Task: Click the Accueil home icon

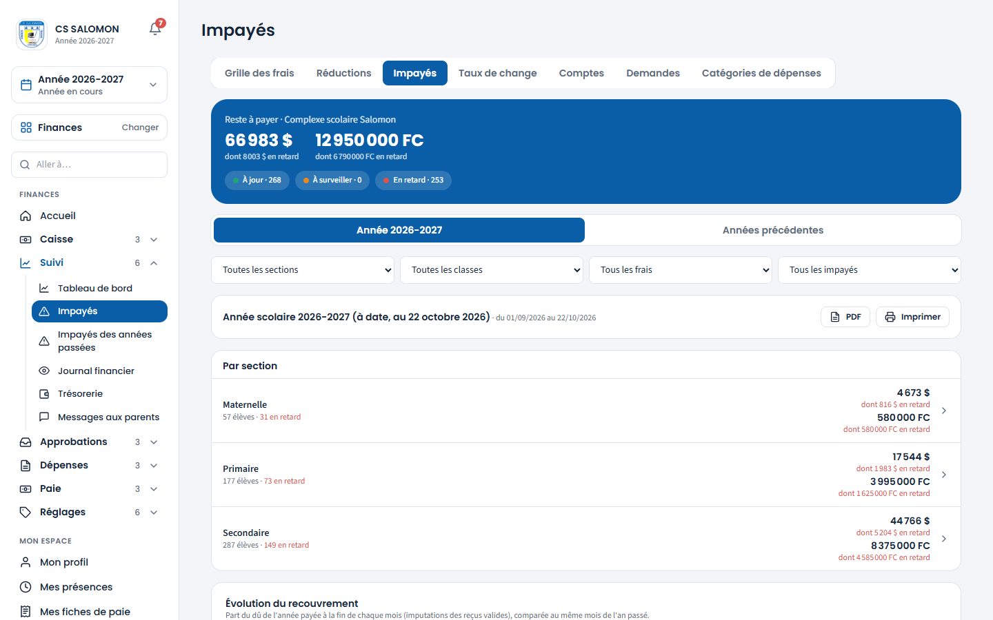Action: pos(26,216)
